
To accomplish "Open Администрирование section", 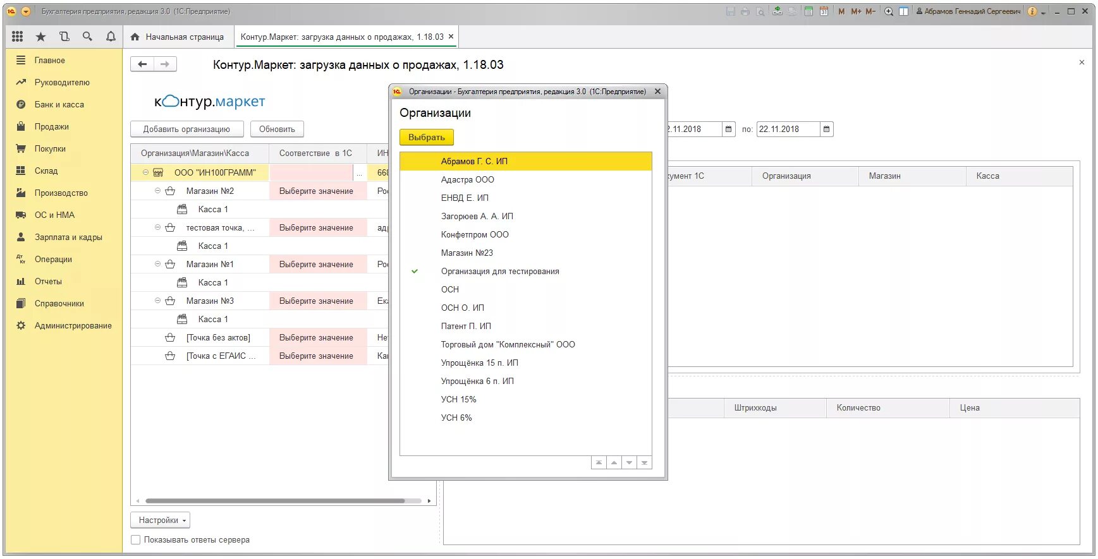I will pos(73,325).
